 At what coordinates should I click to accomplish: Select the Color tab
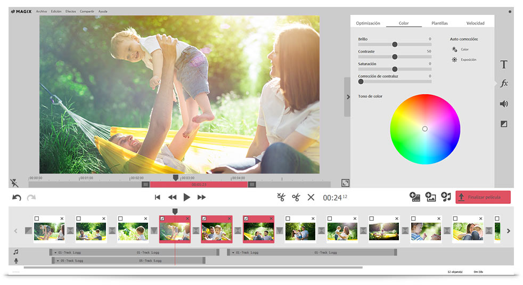pos(404,23)
